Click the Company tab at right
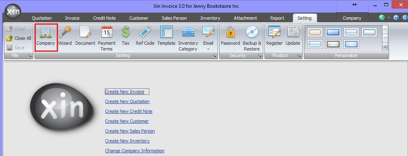 352,18
